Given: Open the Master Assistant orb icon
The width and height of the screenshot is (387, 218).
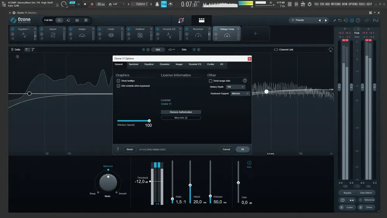Looking at the screenshot, I should pyautogui.click(x=181, y=20).
